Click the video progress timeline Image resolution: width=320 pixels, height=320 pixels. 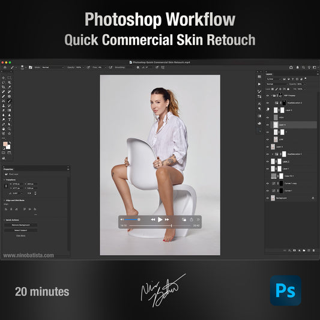coord(160,226)
